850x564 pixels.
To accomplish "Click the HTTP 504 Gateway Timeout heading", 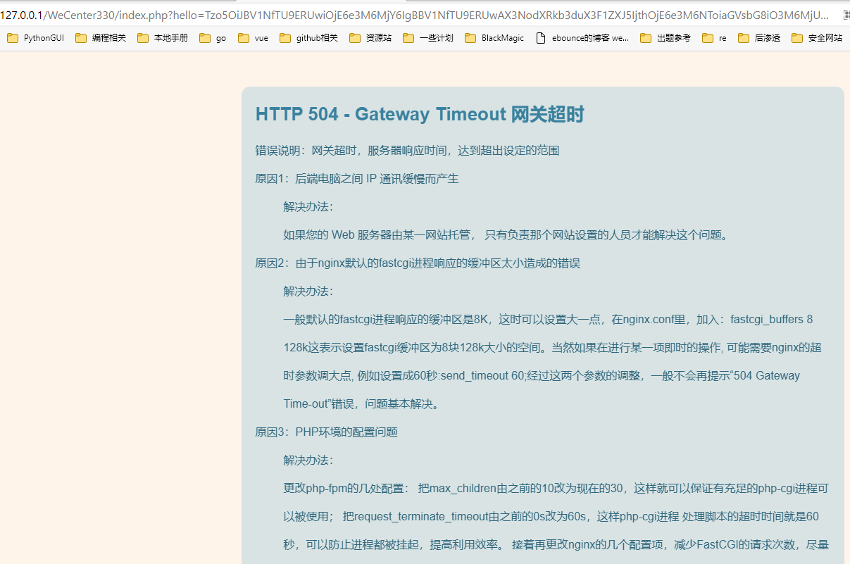I will click(x=420, y=114).
